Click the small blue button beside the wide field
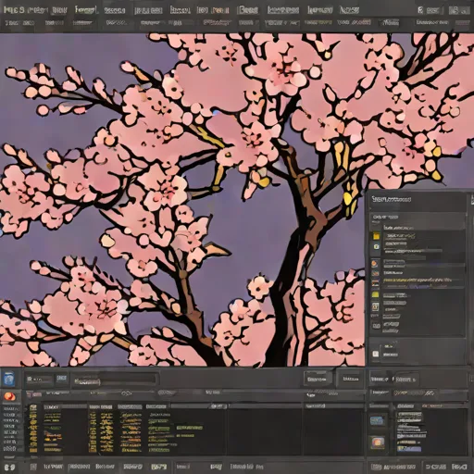The height and width of the screenshot is (474, 474). click(61, 378)
